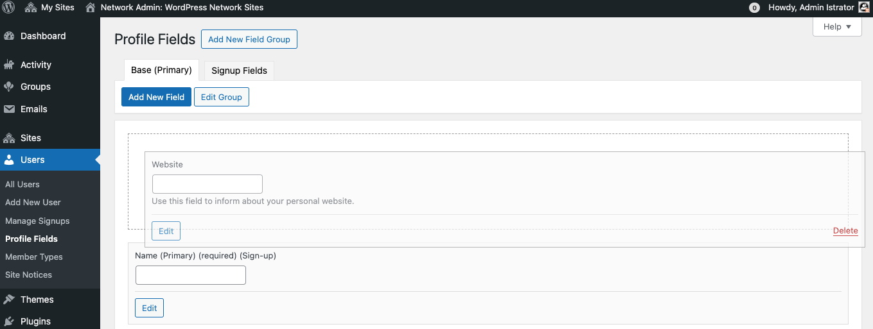Delete the Website field
873x329 pixels.
(x=845, y=231)
